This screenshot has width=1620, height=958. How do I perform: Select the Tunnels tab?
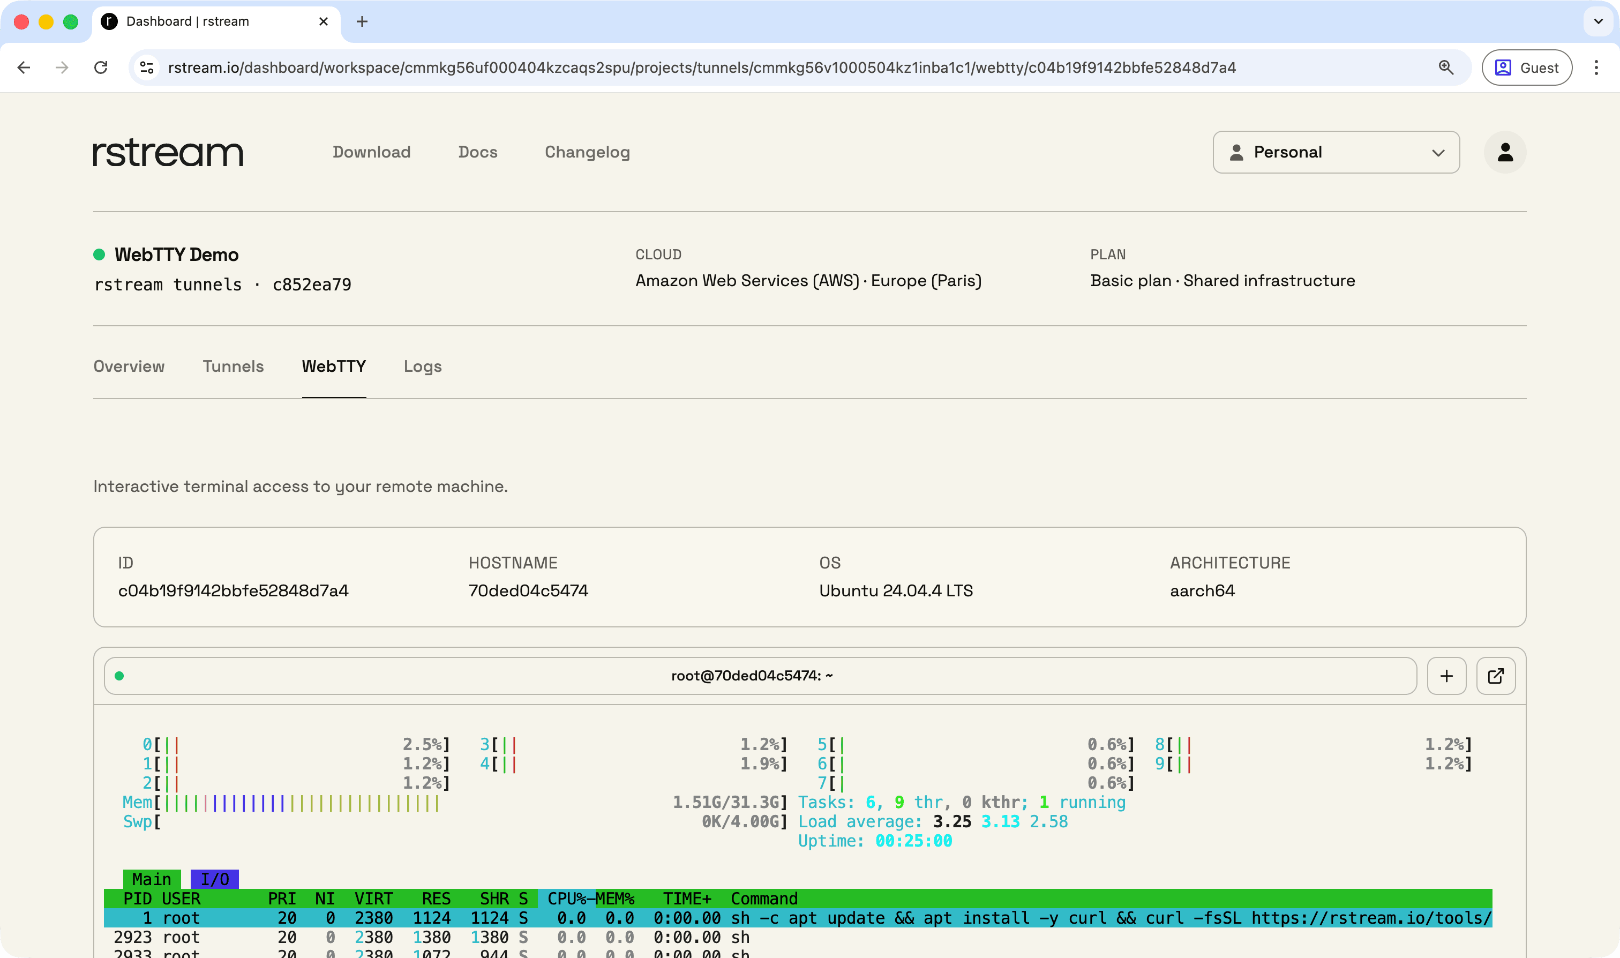pos(233,366)
